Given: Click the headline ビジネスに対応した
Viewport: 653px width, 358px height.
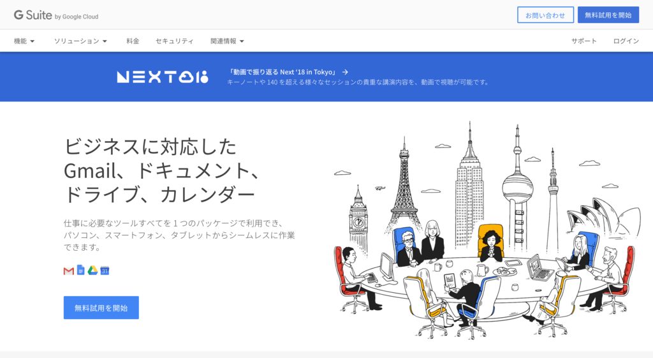Looking at the screenshot, I should (x=150, y=147).
